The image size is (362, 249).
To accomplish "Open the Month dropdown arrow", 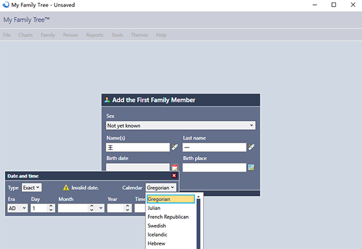I will coord(101,208).
